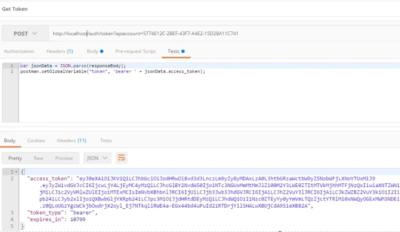Select the request Tests tab

pos(176,51)
